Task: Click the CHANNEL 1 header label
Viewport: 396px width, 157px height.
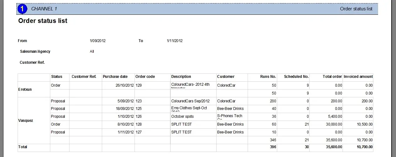Action: tap(44, 9)
